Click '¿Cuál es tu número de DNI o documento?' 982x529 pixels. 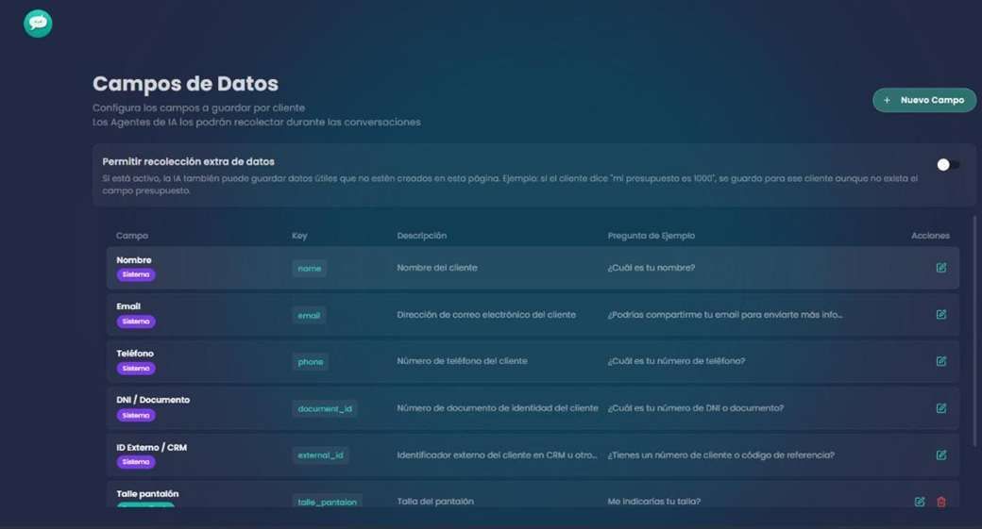pos(696,407)
